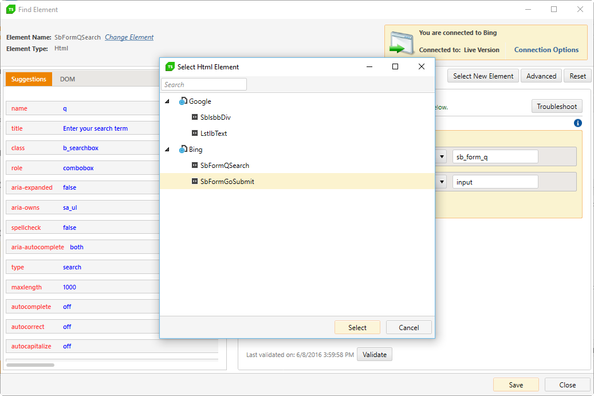Click the Google page icon in tree

pyautogui.click(x=183, y=101)
